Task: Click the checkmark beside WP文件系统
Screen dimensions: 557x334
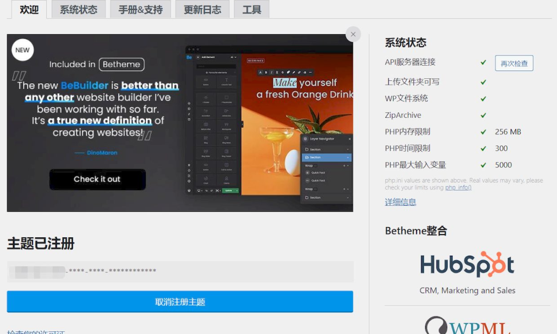Action: [x=483, y=99]
